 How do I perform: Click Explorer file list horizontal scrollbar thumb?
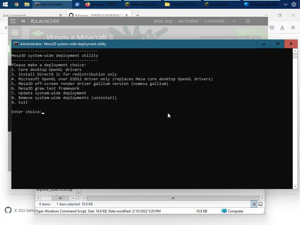point(173,198)
